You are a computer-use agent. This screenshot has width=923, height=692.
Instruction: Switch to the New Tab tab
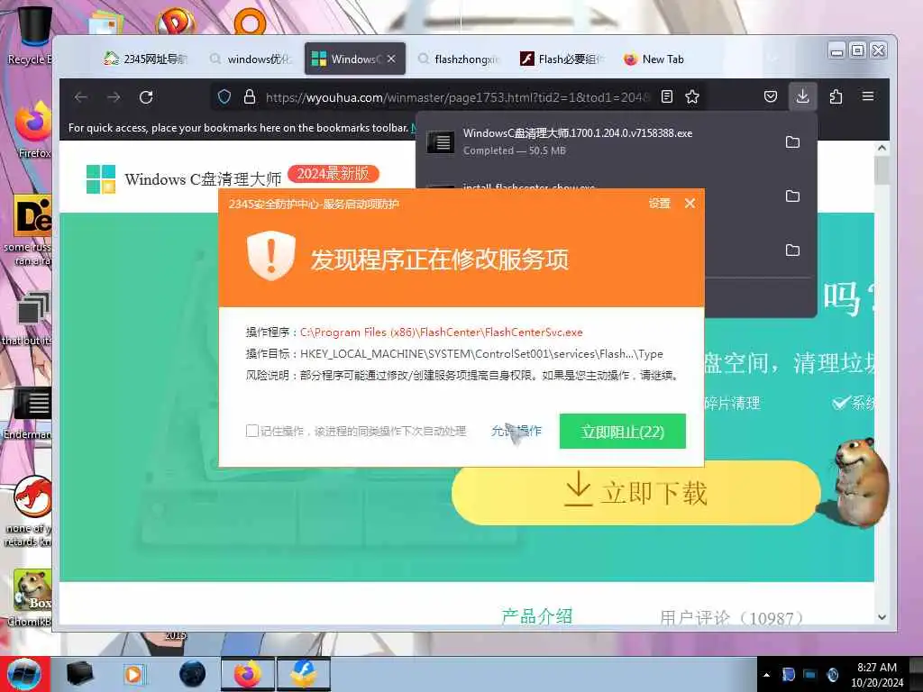[x=654, y=59]
